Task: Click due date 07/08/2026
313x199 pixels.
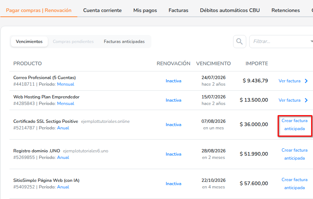Action: coord(213,121)
